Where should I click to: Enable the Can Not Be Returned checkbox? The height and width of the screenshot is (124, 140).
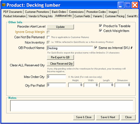pyautogui.click(x=48, y=37)
